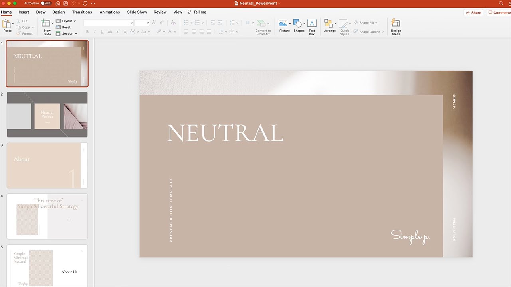Click the Paste clipboard icon
Viewport: 511px width, 287px height.
pyautogui.click(x=6, y=24)
